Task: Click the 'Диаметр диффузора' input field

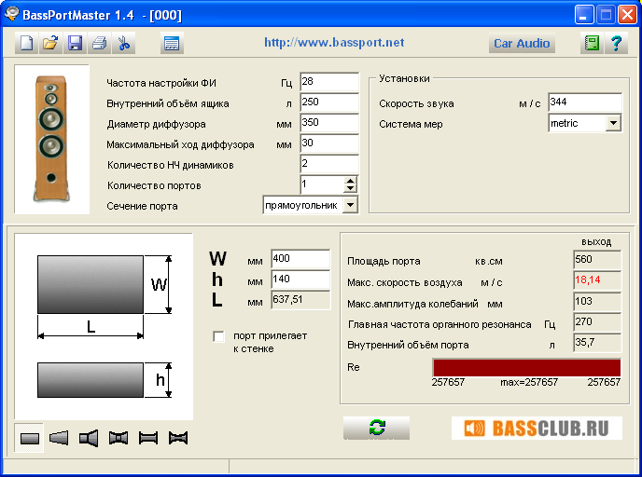Action: [x=329, y=123]
